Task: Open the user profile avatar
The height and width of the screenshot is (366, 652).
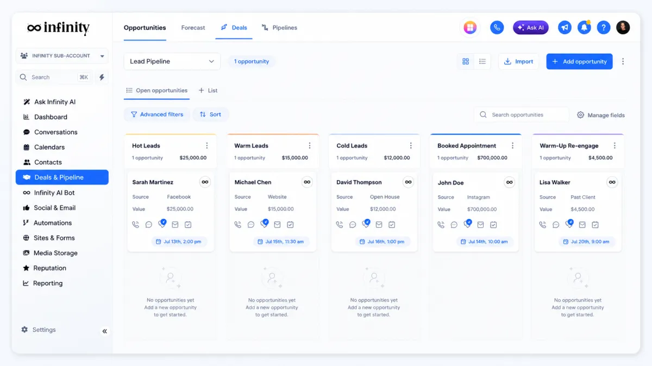Action: 623,28
